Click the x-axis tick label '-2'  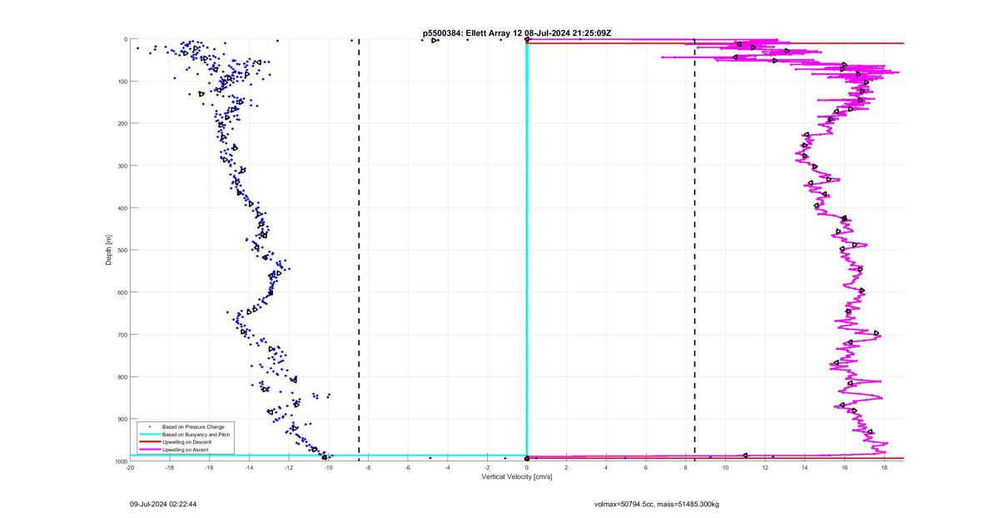point(487,467)
